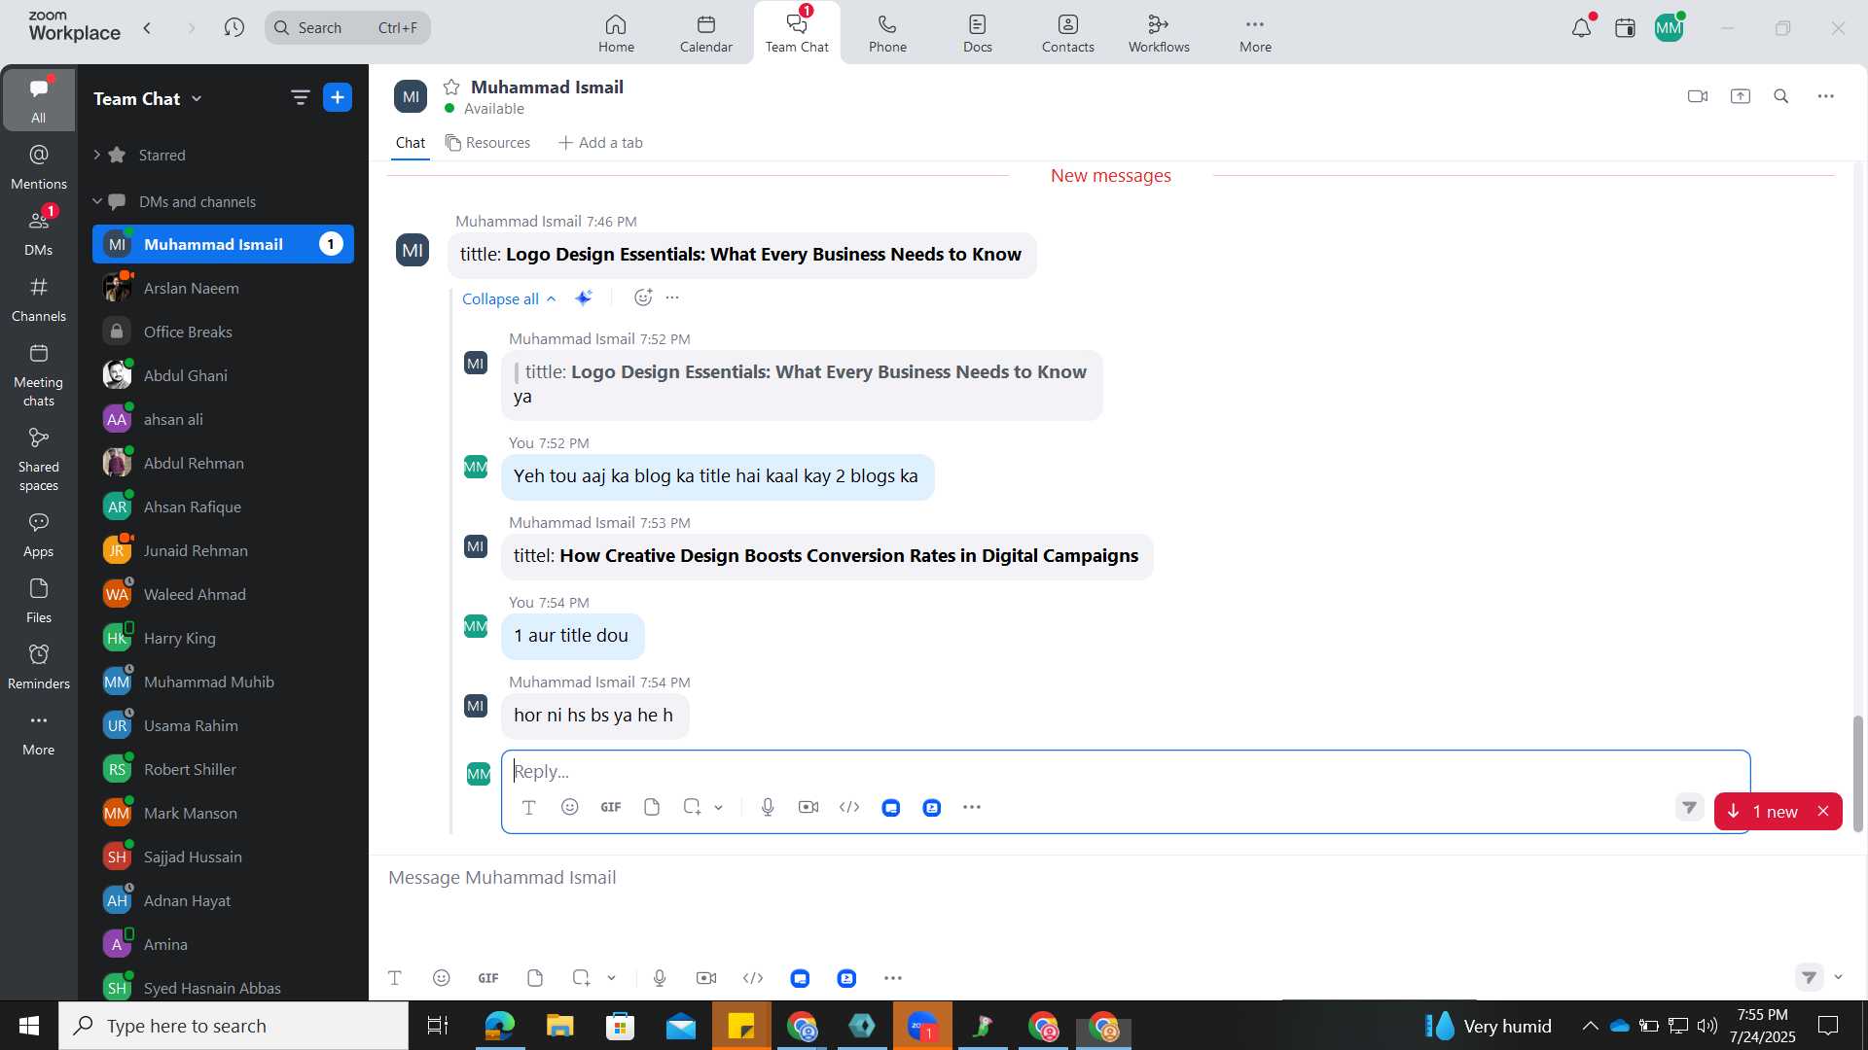Insert emoji in the reply box
This screenshot has height=1050, width=1868.
point(570,807)
